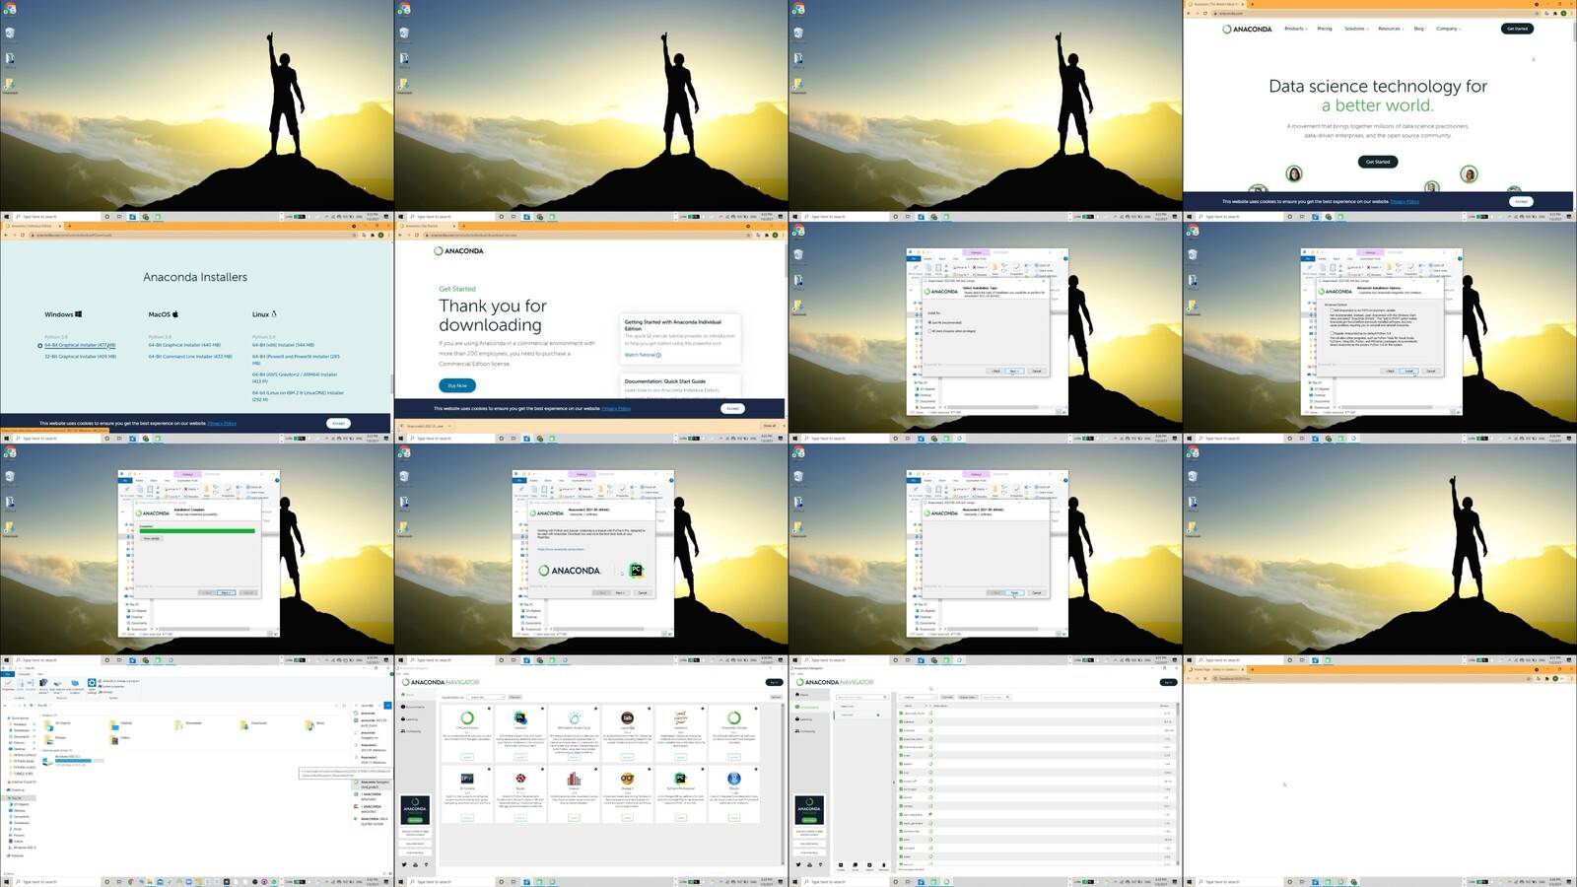Toggle the alabaster package checkbox in Environments
The image size is (1577, 887).
(901, 721)
